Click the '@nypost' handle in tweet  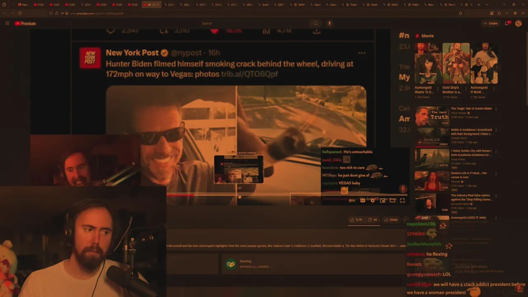[x=186, y=53]
